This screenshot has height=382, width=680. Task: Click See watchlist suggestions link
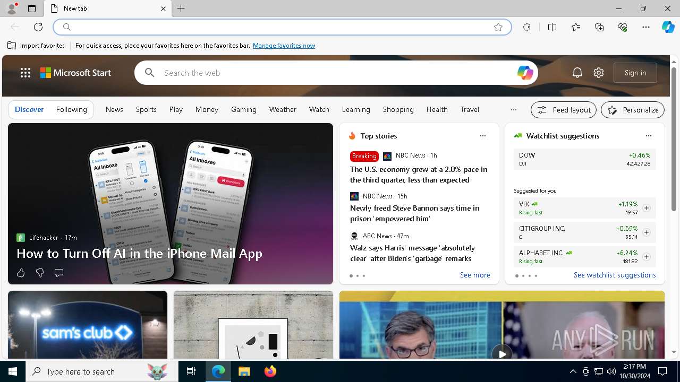point(615,275)
